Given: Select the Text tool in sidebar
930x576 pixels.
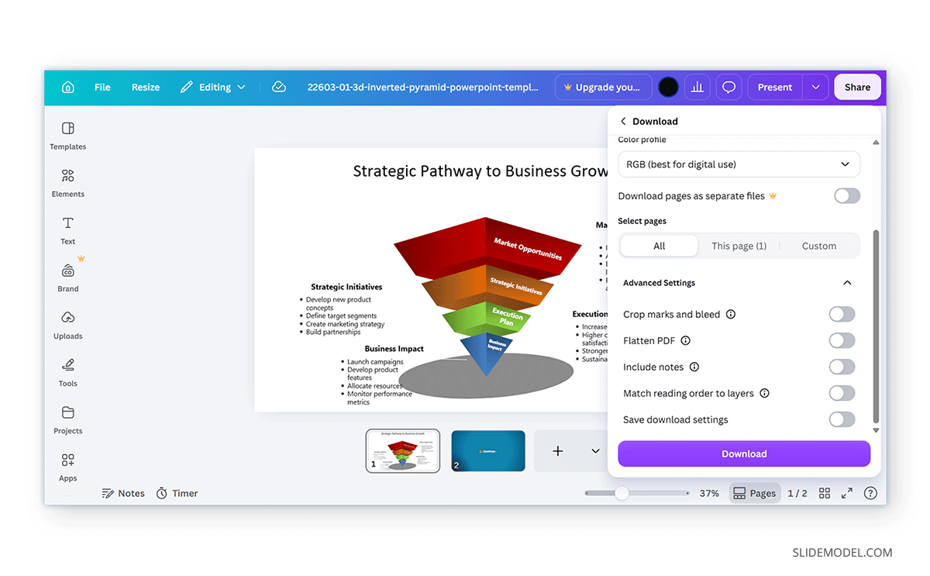Looking at the screenshot, I should point(68,229).
